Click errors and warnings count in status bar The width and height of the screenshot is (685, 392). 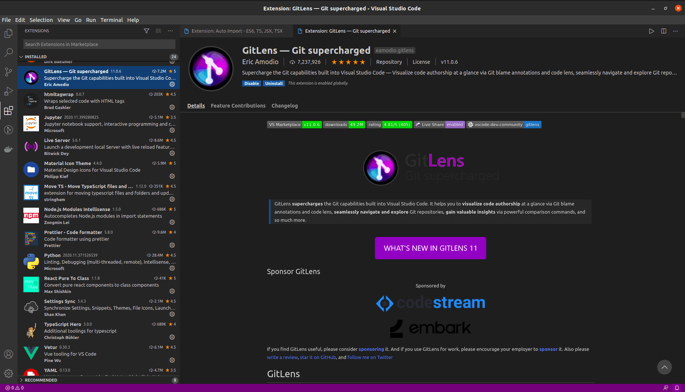point(14,388)
